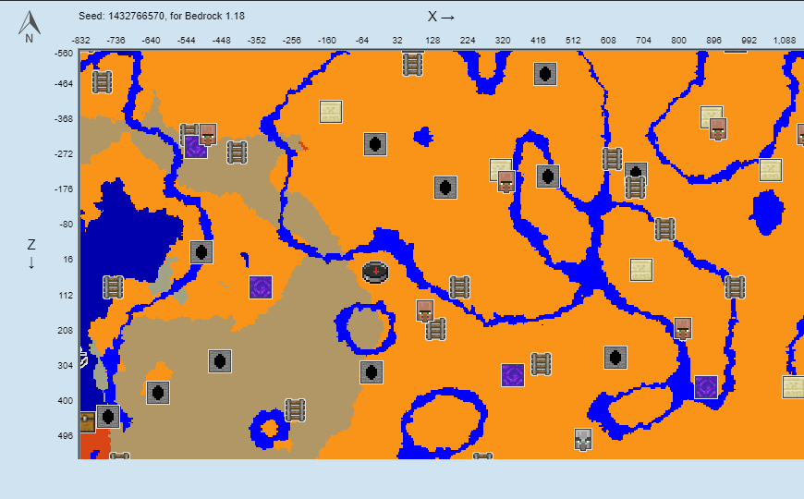The height and width of the screenshot is (499, 804).
Task: Select the ruined portal beside bottom-right lake loop
Action: click(706, 387)
